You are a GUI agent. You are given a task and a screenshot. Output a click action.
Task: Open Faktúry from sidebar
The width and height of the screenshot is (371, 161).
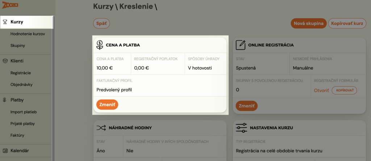pyautogui.click(x=17, y=135)
